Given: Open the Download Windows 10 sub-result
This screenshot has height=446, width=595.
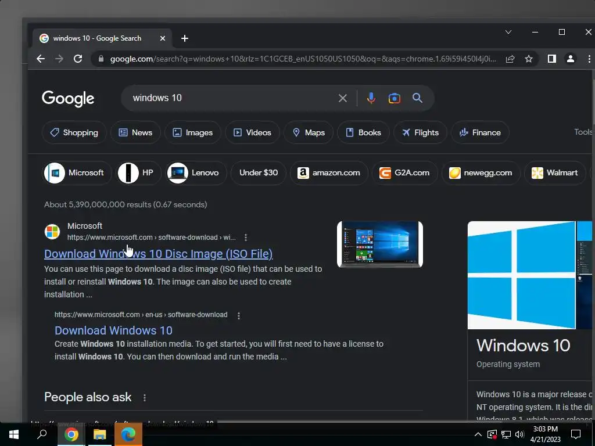Looking at the screenshot, I should [113, 330].
